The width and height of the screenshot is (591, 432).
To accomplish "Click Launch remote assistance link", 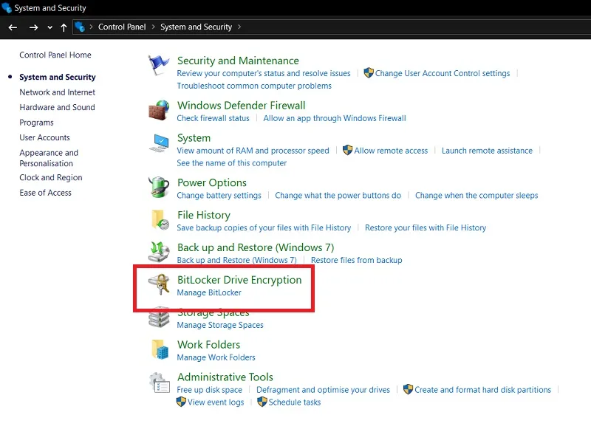I will 487,151.
